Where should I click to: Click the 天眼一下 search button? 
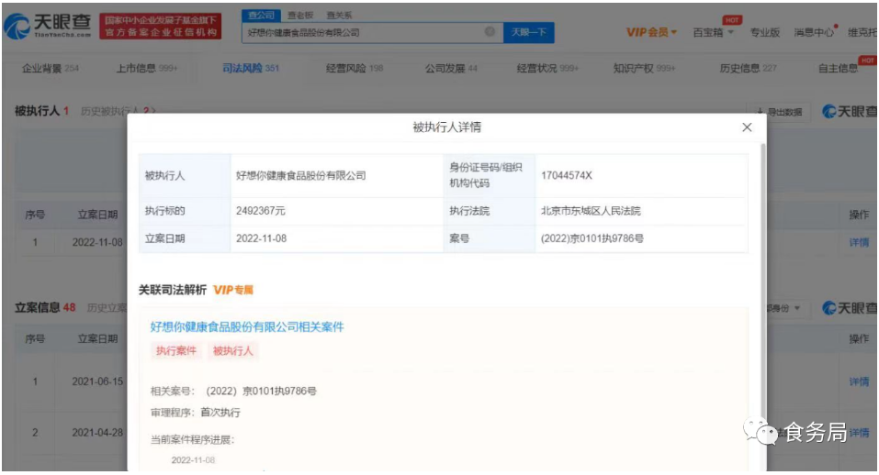[x=529, y=32]
